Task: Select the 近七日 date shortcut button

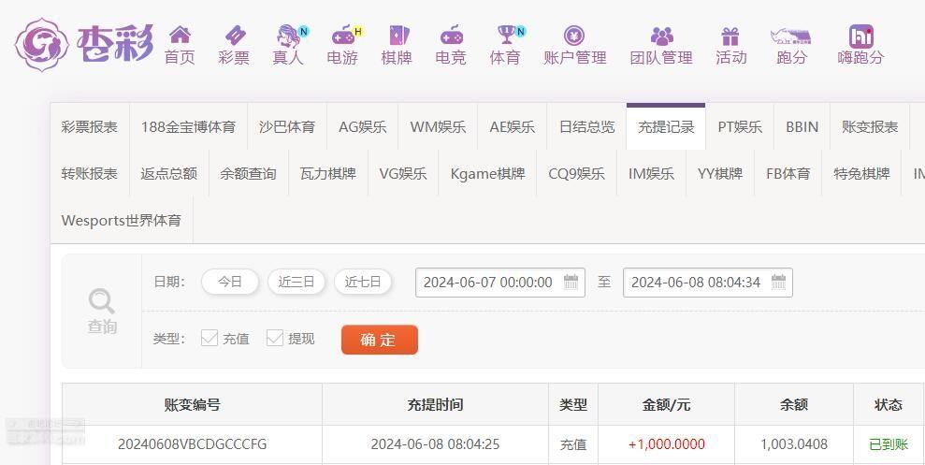Action: pos(363,282)
